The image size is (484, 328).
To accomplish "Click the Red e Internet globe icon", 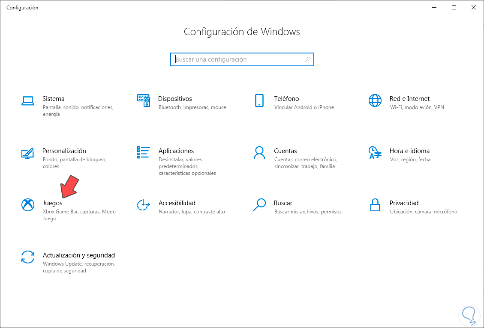I will point(375,100).
